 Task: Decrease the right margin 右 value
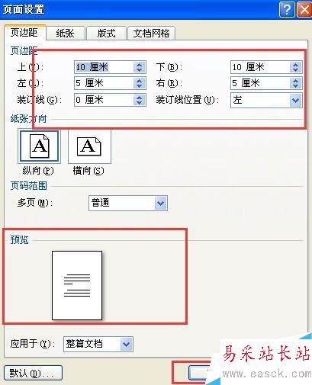295,86
